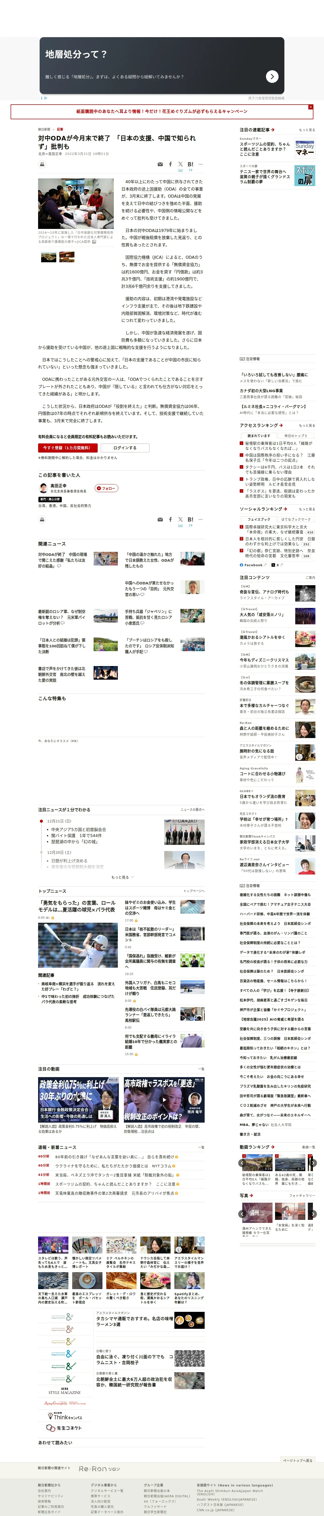Bookmark with the top Hatena B! icon
The image size is (324, 1516).
(190, 164)
